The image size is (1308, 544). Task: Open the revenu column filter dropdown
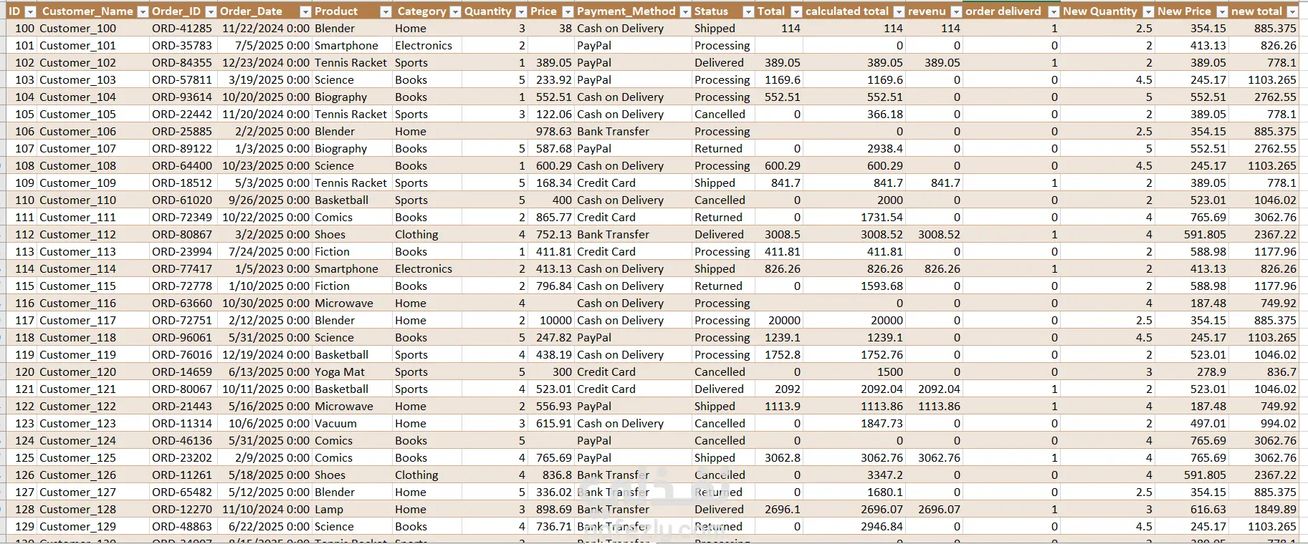click(x=956, y=11)
